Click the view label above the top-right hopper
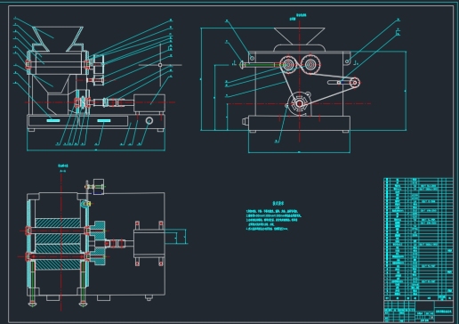Viewport: 459px width, 324px height. (x=298, y=17)
